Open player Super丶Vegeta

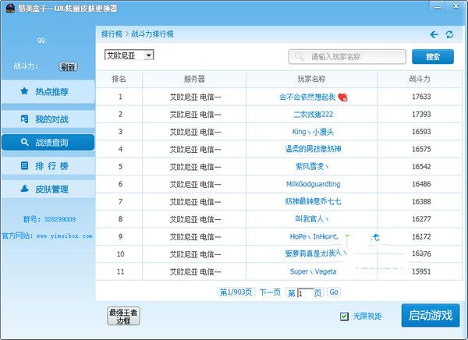tap(313, 271)
